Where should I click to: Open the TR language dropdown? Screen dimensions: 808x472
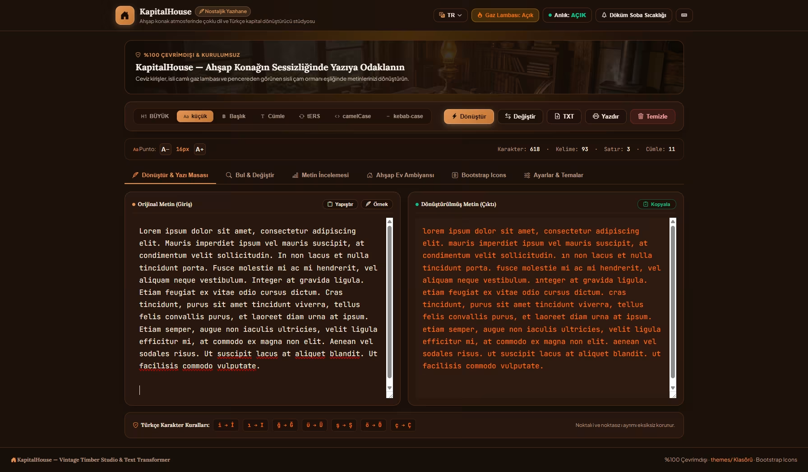451,15
